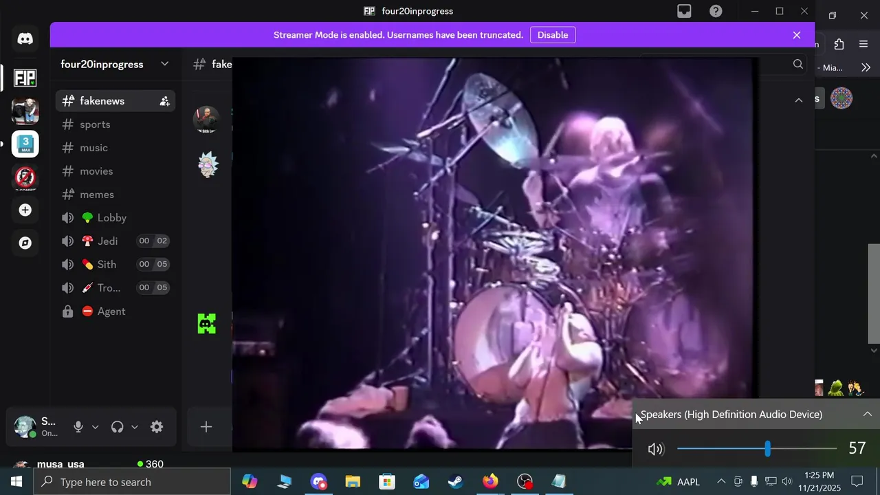Open Discord help question-mark icon
This screenshot has width=880, height=495.
pyautogui.click(x=716, y=11)
